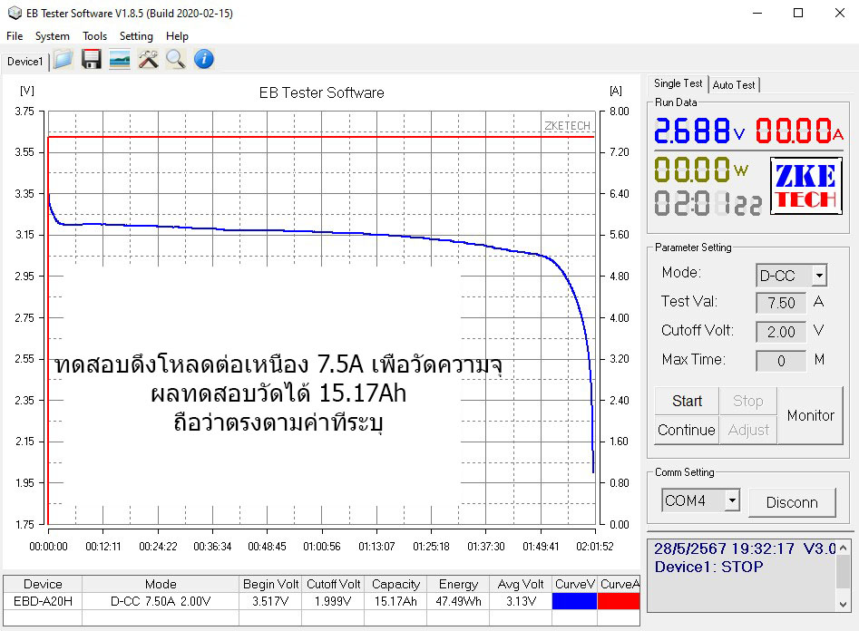859x631 pixels.
Task: Activate the magnifier zoom icon
Action: click(x=175, y=59)
